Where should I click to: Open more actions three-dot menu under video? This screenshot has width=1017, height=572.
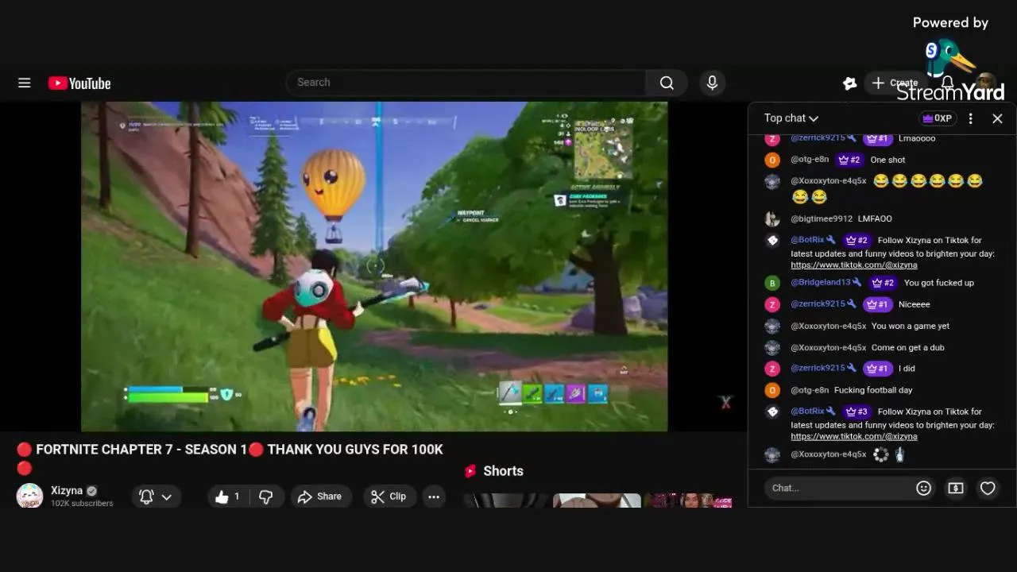click(434, 497)
